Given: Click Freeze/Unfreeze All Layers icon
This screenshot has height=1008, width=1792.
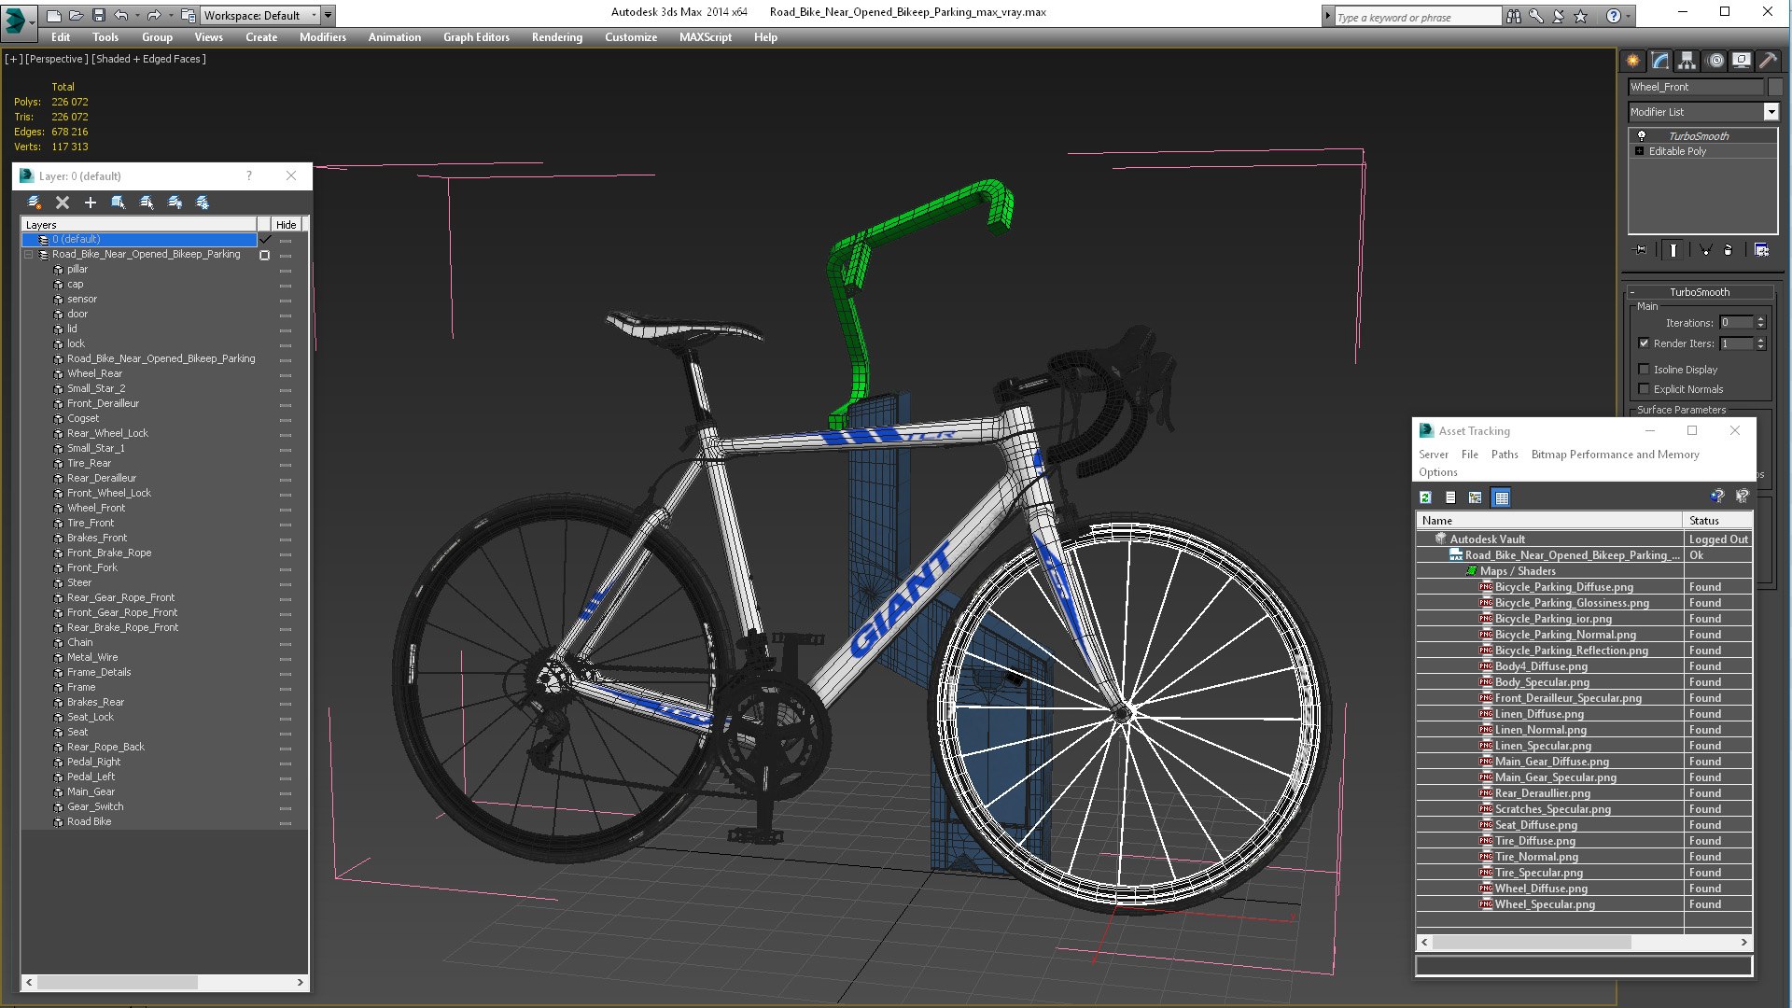Looking at the screenshot, I should pos(203,203).
